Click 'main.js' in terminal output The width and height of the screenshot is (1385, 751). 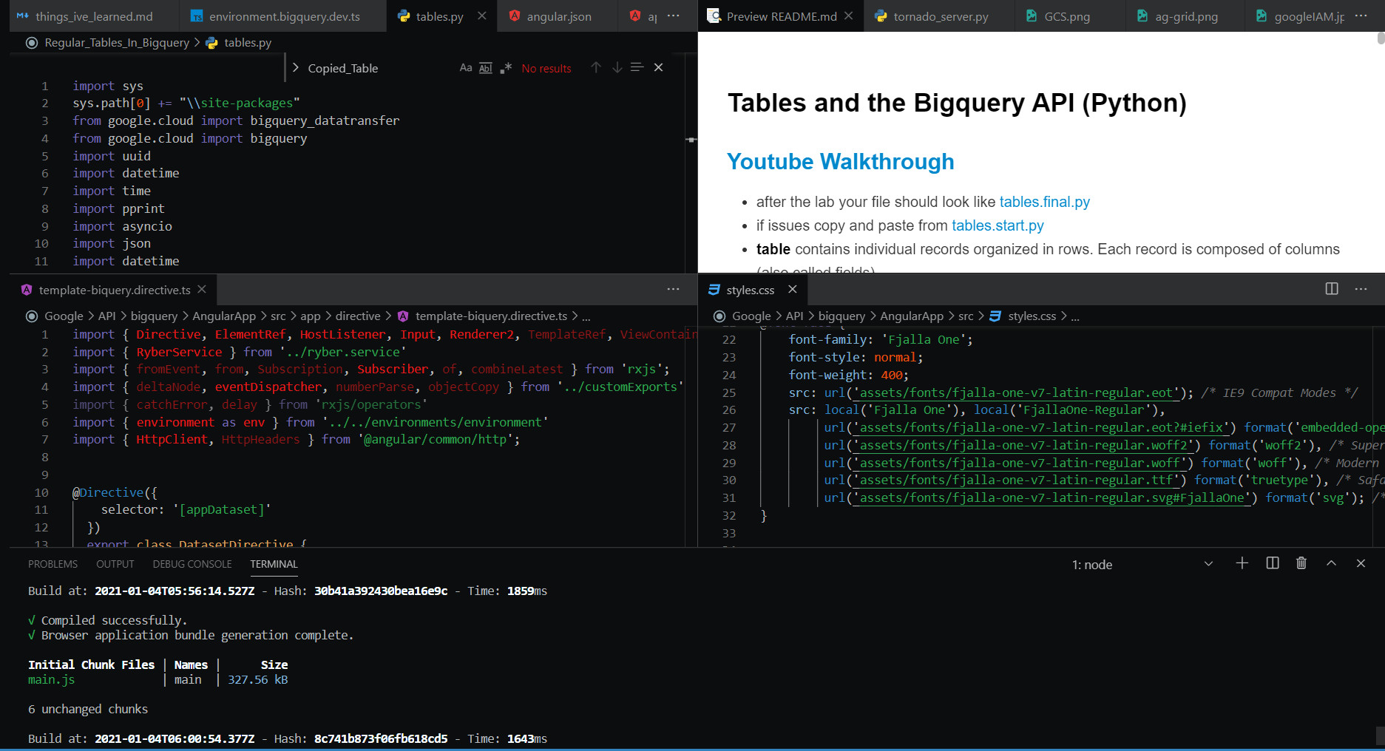pyautogui.click(x=52, y=679)
